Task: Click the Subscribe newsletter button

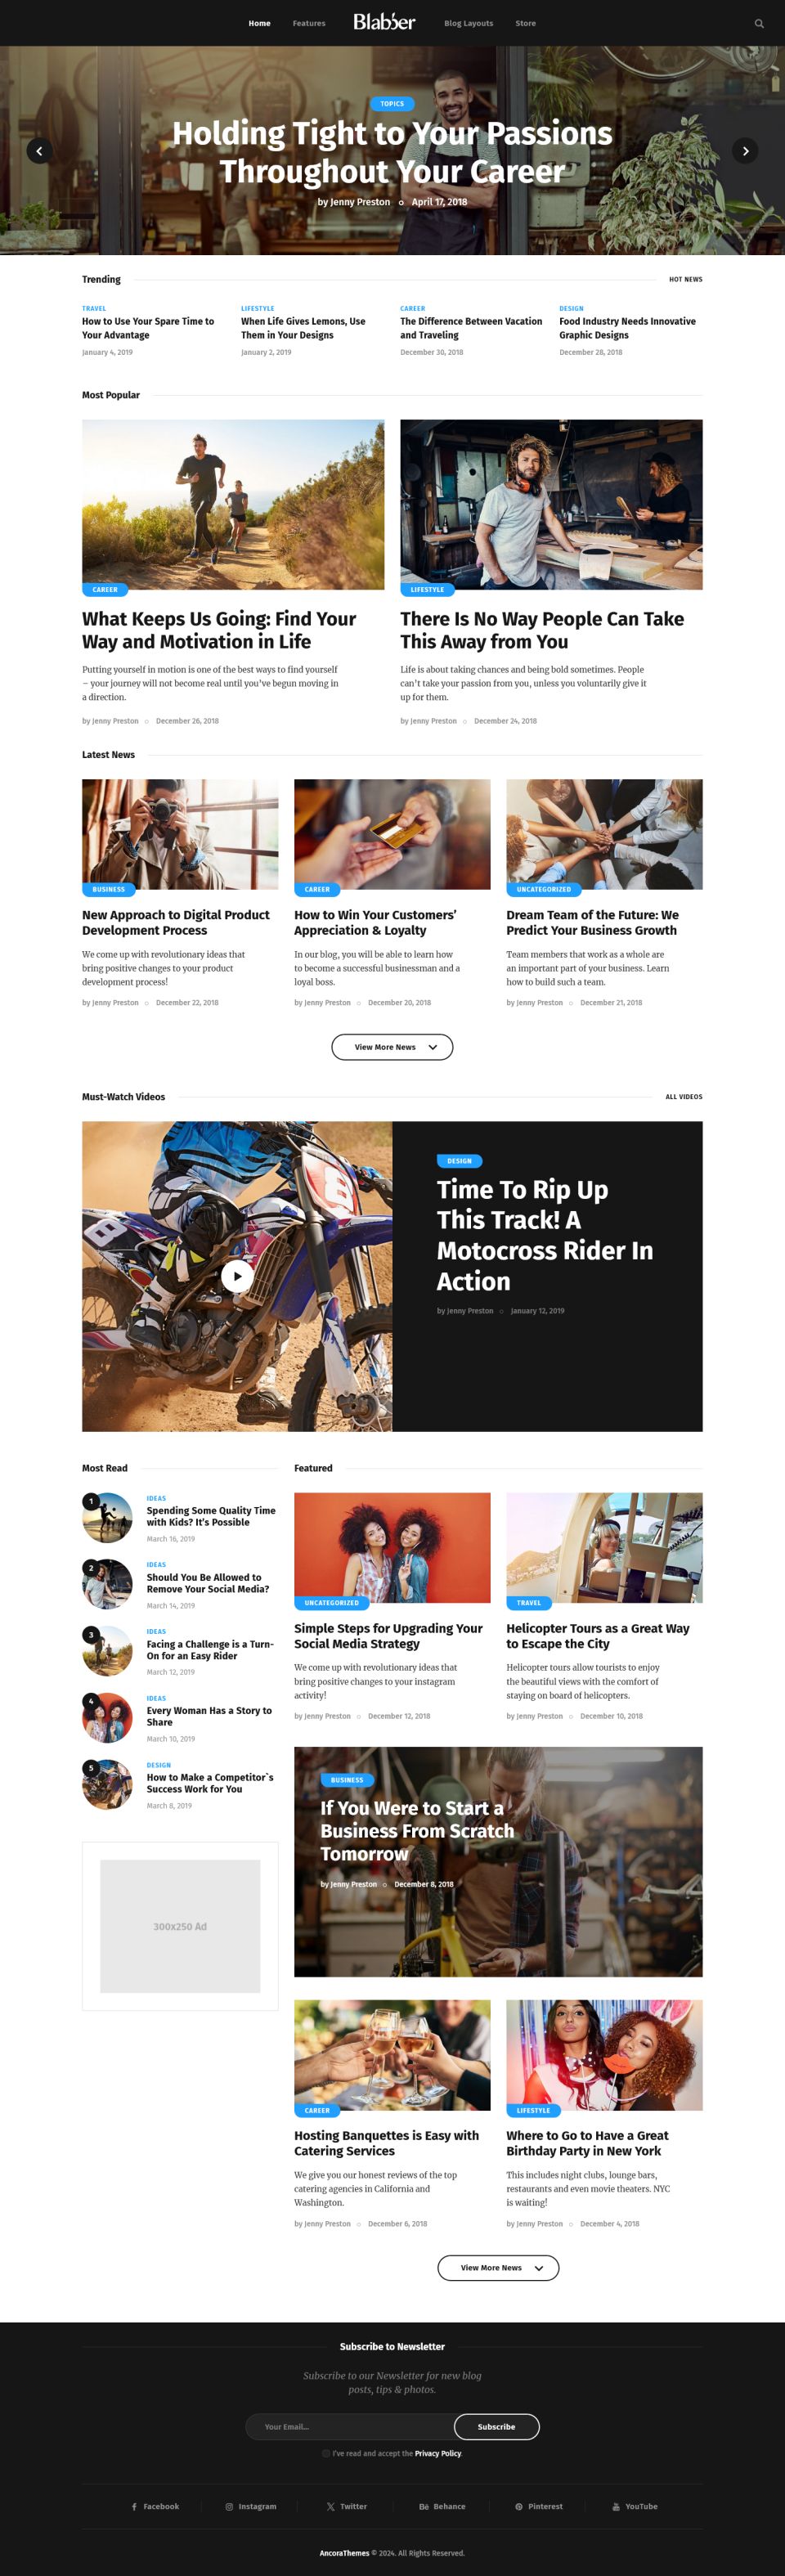Action: tap(496, 2426)
